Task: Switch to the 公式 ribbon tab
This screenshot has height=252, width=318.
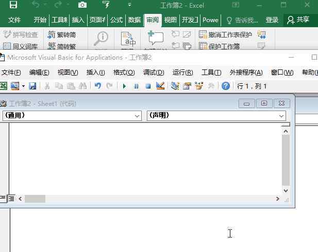Action: click(x=116, y=20)
